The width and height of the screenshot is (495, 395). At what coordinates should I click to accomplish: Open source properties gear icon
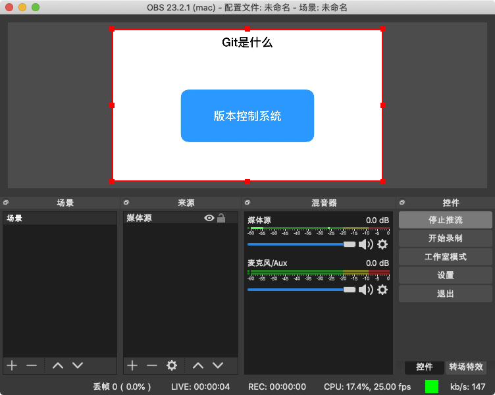(172, 365)
